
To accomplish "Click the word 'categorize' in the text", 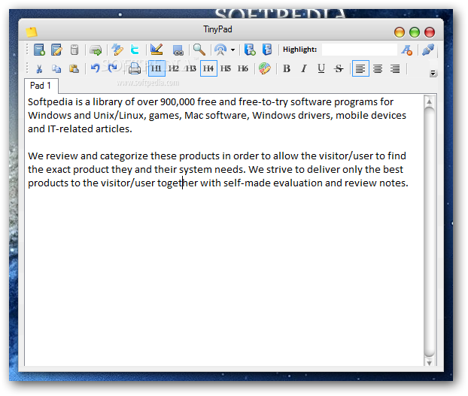I will (x=124, y=156).
